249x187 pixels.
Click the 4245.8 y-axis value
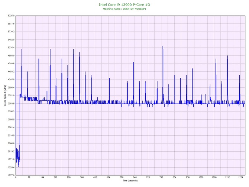click(x=11, y=80)
